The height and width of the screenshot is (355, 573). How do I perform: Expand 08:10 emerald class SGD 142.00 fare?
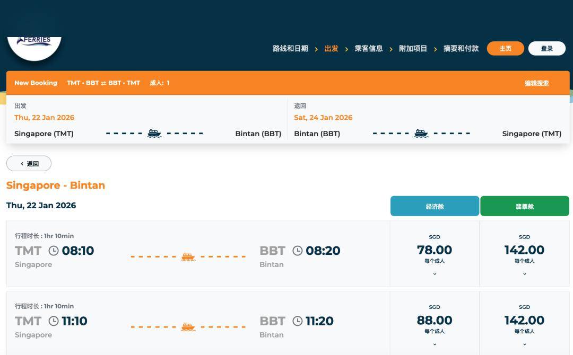coord(524,274)
